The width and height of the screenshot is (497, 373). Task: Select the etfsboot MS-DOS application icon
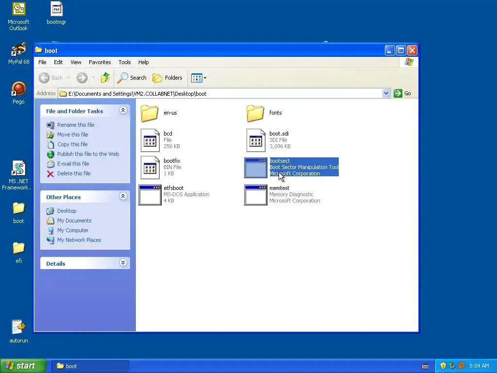coord(150,195)
